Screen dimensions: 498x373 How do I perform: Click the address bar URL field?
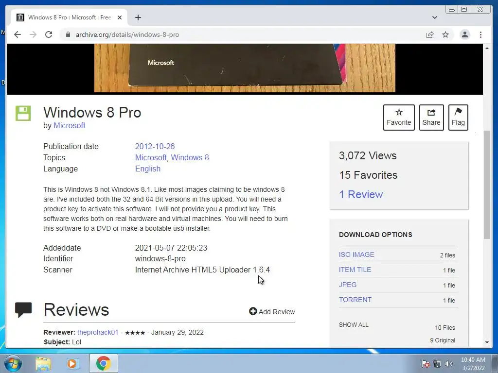[241, 34]
